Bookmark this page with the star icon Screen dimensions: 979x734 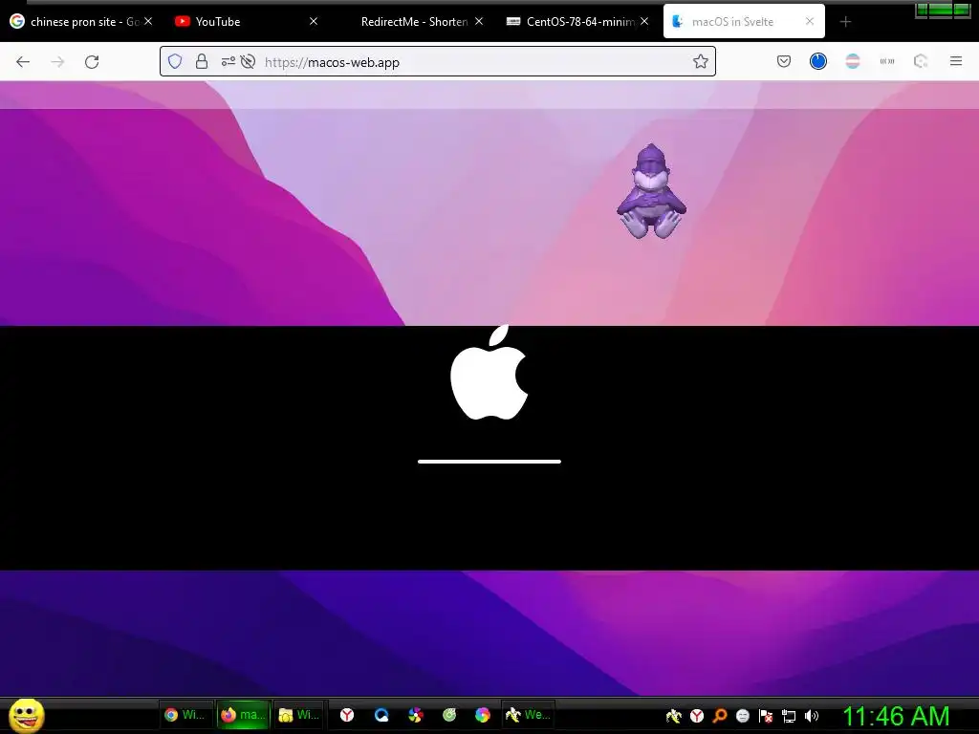coord(701,61)
